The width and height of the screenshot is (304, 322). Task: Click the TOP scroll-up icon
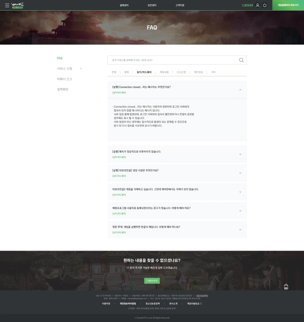pos(286,286)
